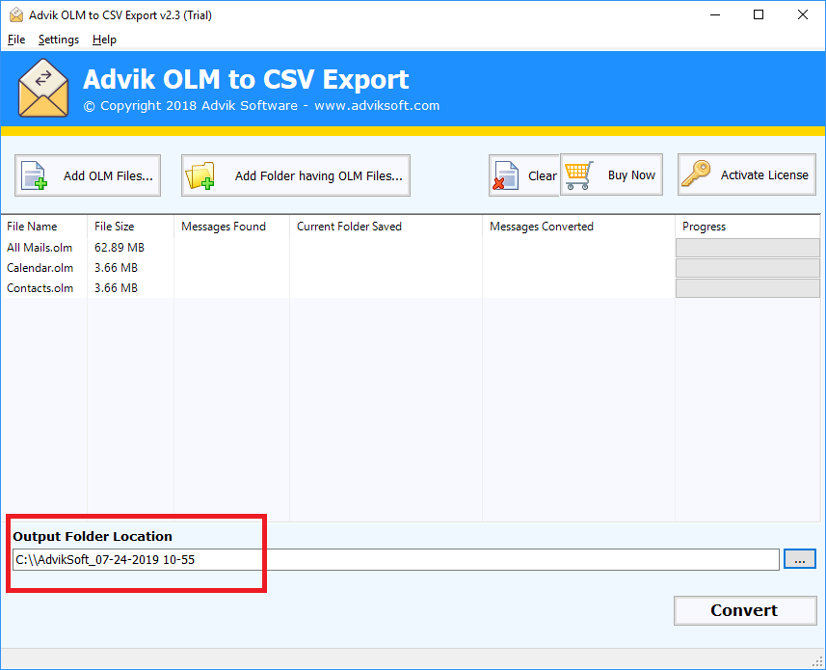Click the Messages Converted column header
Screen dimensions: 826x670
(579, 227)
